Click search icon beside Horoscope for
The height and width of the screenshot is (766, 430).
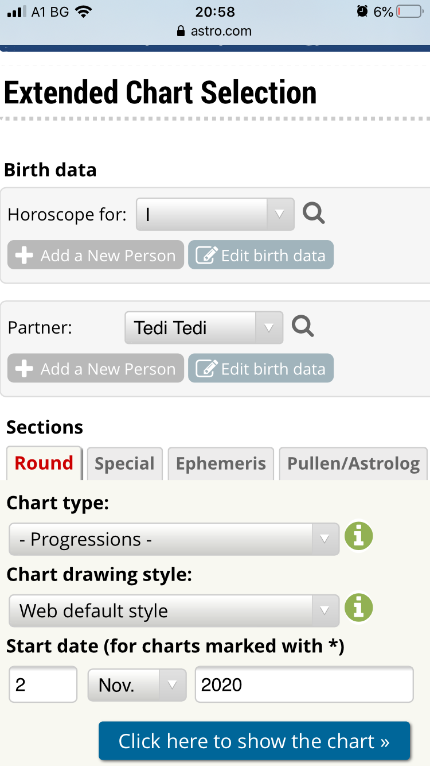tap(314, 214)
